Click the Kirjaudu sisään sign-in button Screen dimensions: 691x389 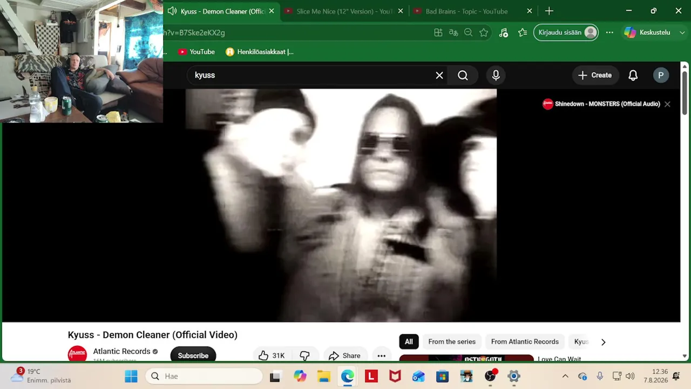[566, 32]
